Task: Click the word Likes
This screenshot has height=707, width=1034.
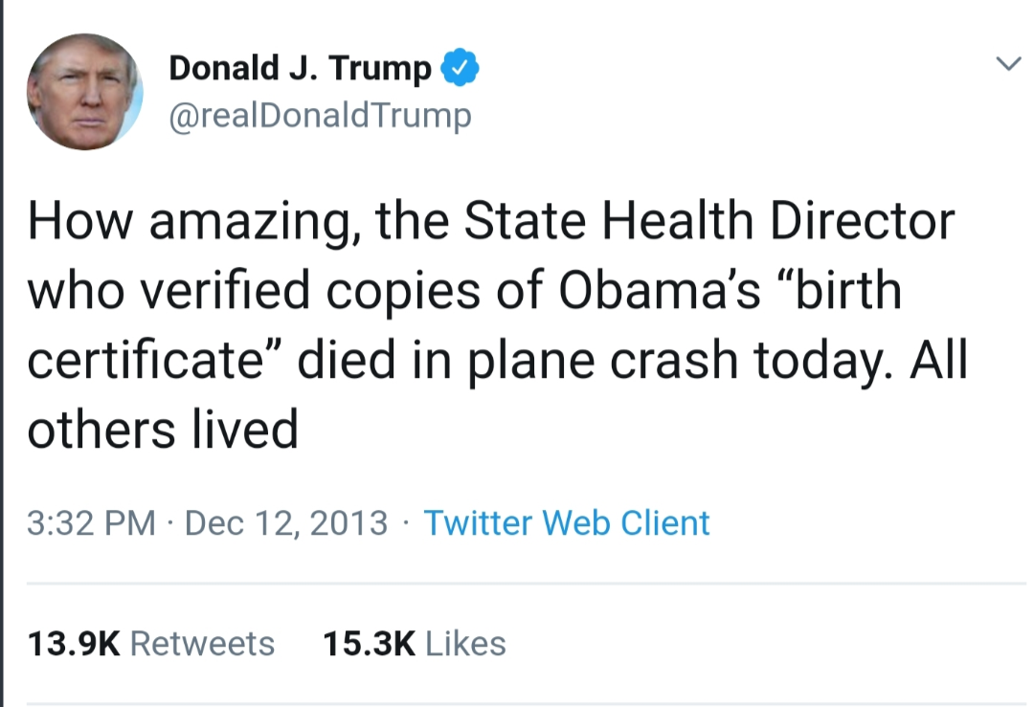Action: [x=465, y=644]
